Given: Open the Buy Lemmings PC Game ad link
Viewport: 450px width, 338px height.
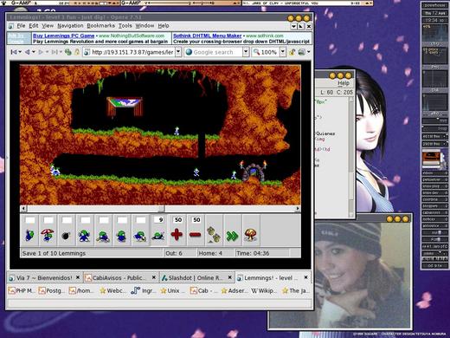Looking at the screenshot, I should 64,36.
